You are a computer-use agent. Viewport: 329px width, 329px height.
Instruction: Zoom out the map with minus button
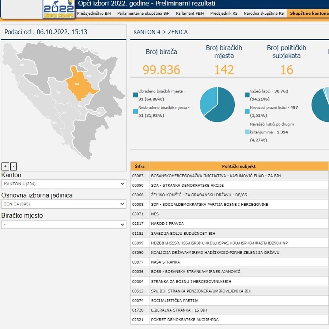click(x=14, y=166)
